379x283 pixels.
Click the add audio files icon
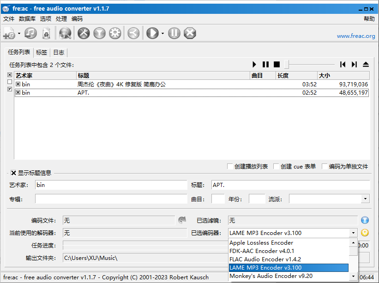9,33
